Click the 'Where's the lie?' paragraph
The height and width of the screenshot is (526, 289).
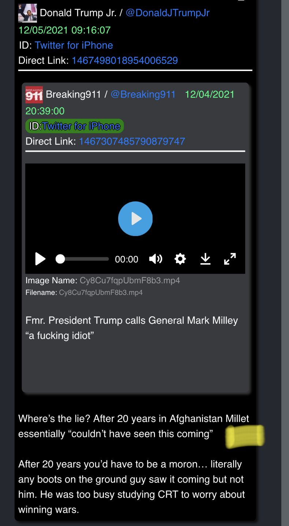134,426
